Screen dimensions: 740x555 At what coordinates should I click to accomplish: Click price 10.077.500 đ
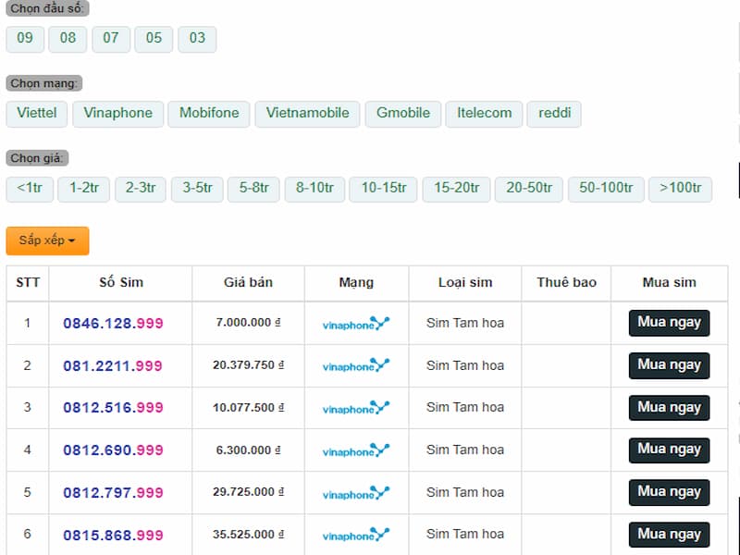(x=248, y=408)
